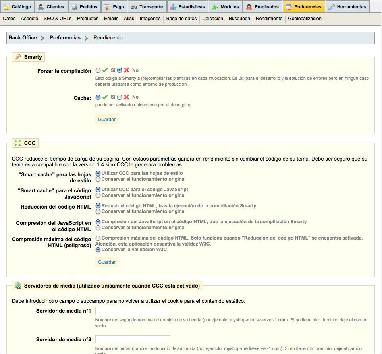The height and width of the screenshot is (354, 382).
Task: Go to Back Office breadcrumb link
Action: [23, 38]
